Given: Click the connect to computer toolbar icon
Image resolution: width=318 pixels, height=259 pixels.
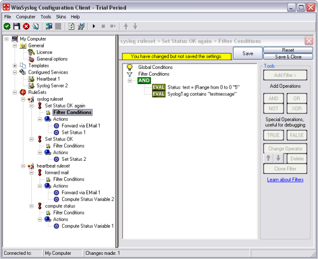Looking at the screenshot, I should tap(48, 27).
